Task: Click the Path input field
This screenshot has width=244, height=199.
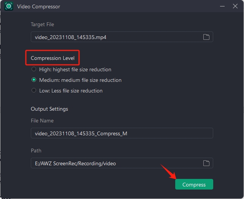Action: pyautogui.click(x=122, y=163)
